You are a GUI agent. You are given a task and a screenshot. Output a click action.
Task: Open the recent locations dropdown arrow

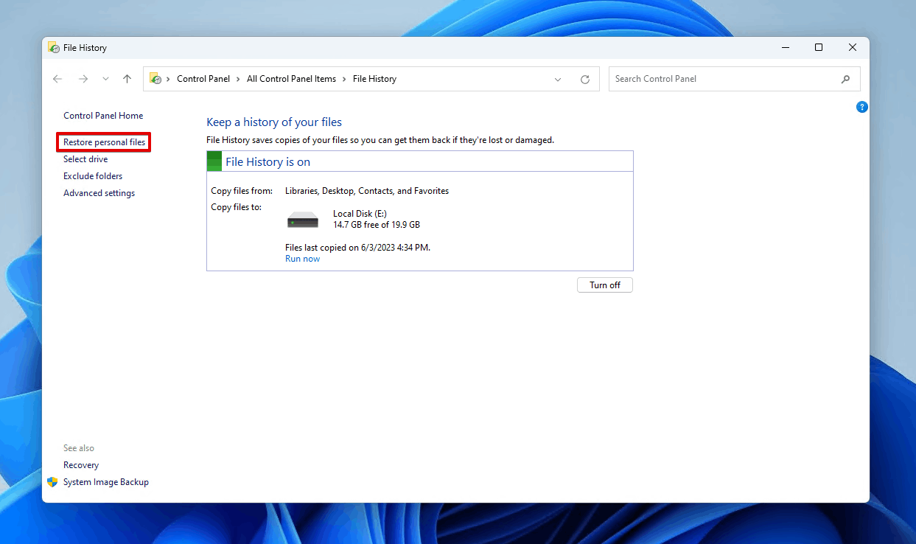tap(105, 79)
